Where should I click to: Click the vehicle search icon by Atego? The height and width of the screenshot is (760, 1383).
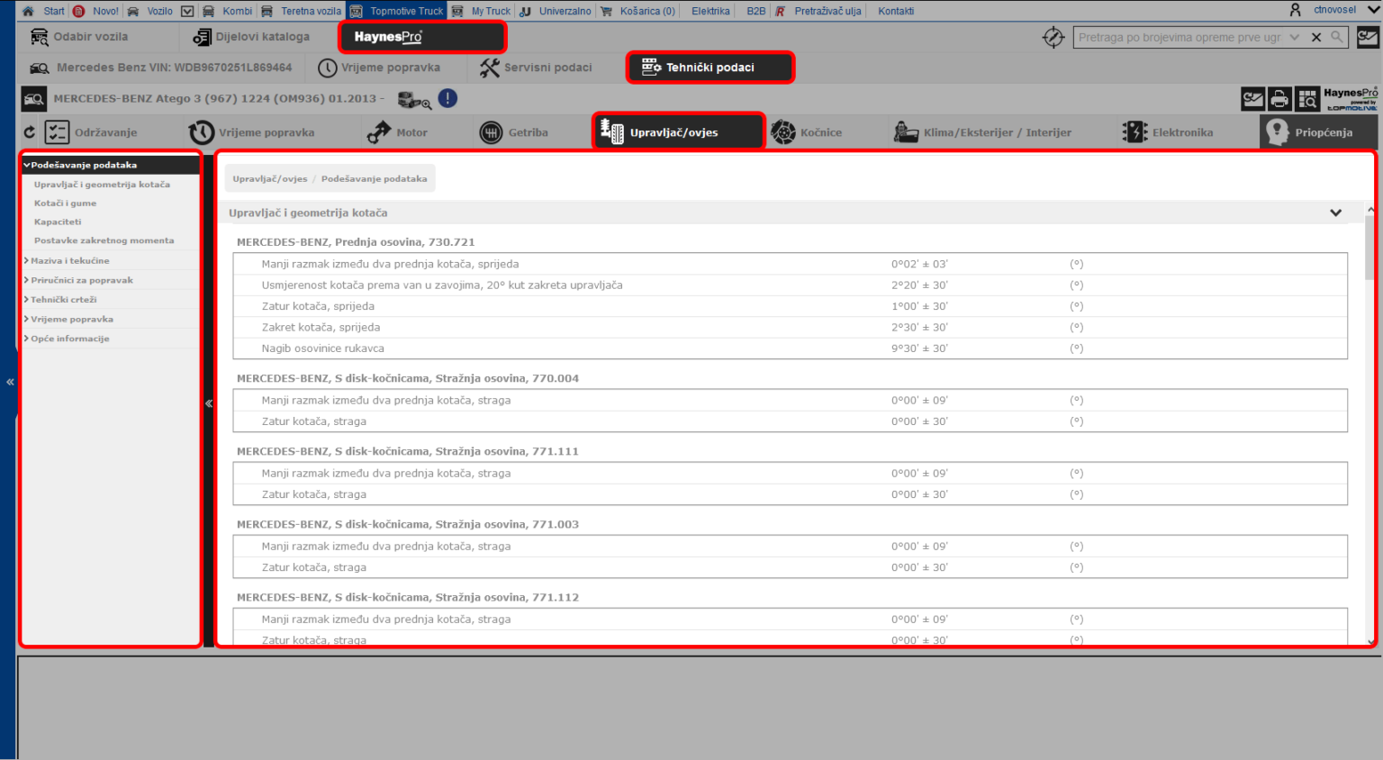(x=34, y=99)
